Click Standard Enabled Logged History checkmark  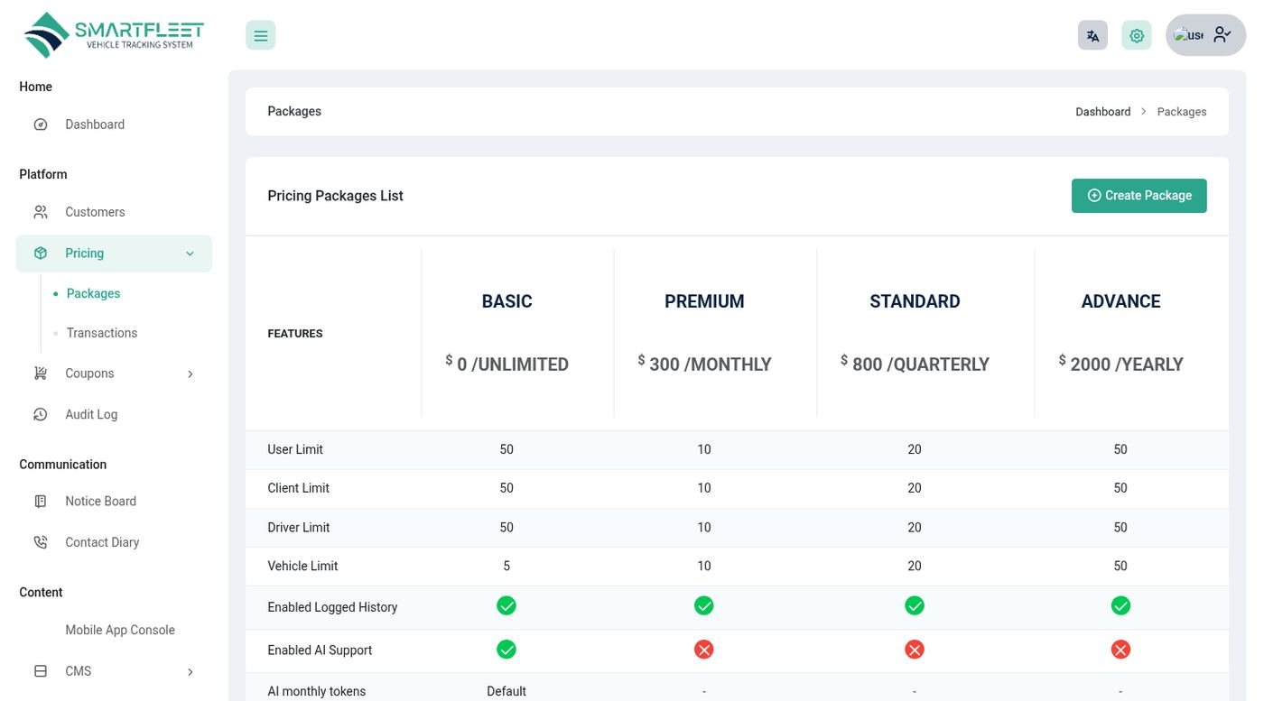point(915,606)
